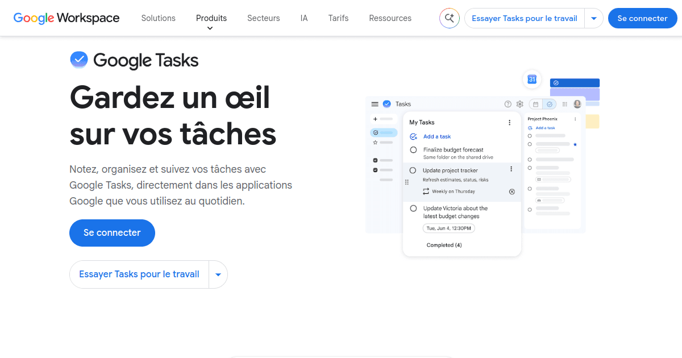Complete the last Project Phoenix task circle
The height and width of the screenshot is (358, 682).
(530, 209)
